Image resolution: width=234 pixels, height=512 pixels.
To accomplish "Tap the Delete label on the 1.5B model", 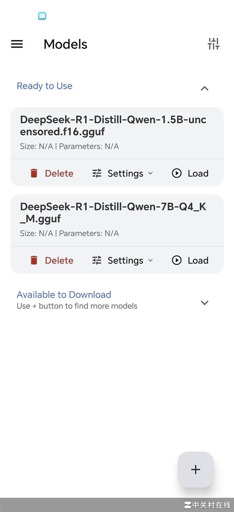I will point(59,173).
